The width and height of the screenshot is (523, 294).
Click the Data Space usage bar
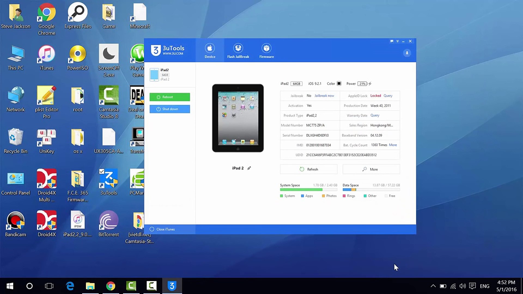pos(371,189)
